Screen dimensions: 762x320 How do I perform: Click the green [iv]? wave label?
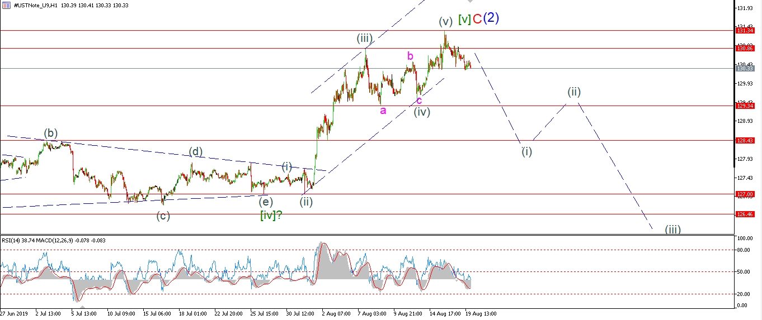271,215
